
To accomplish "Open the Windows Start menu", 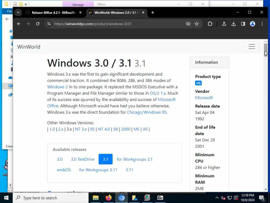I will point(6,198).
